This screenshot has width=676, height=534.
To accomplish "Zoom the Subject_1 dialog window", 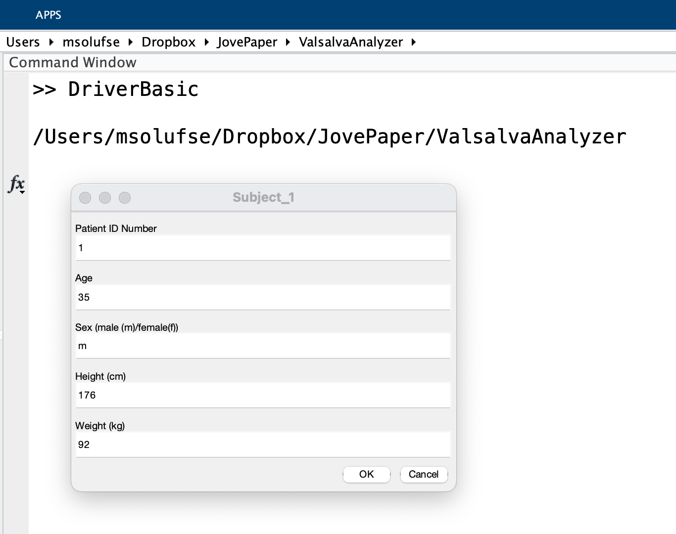I will point(125,198).
